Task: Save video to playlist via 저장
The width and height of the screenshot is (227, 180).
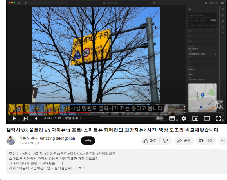Action: click(x=206, y=141)
